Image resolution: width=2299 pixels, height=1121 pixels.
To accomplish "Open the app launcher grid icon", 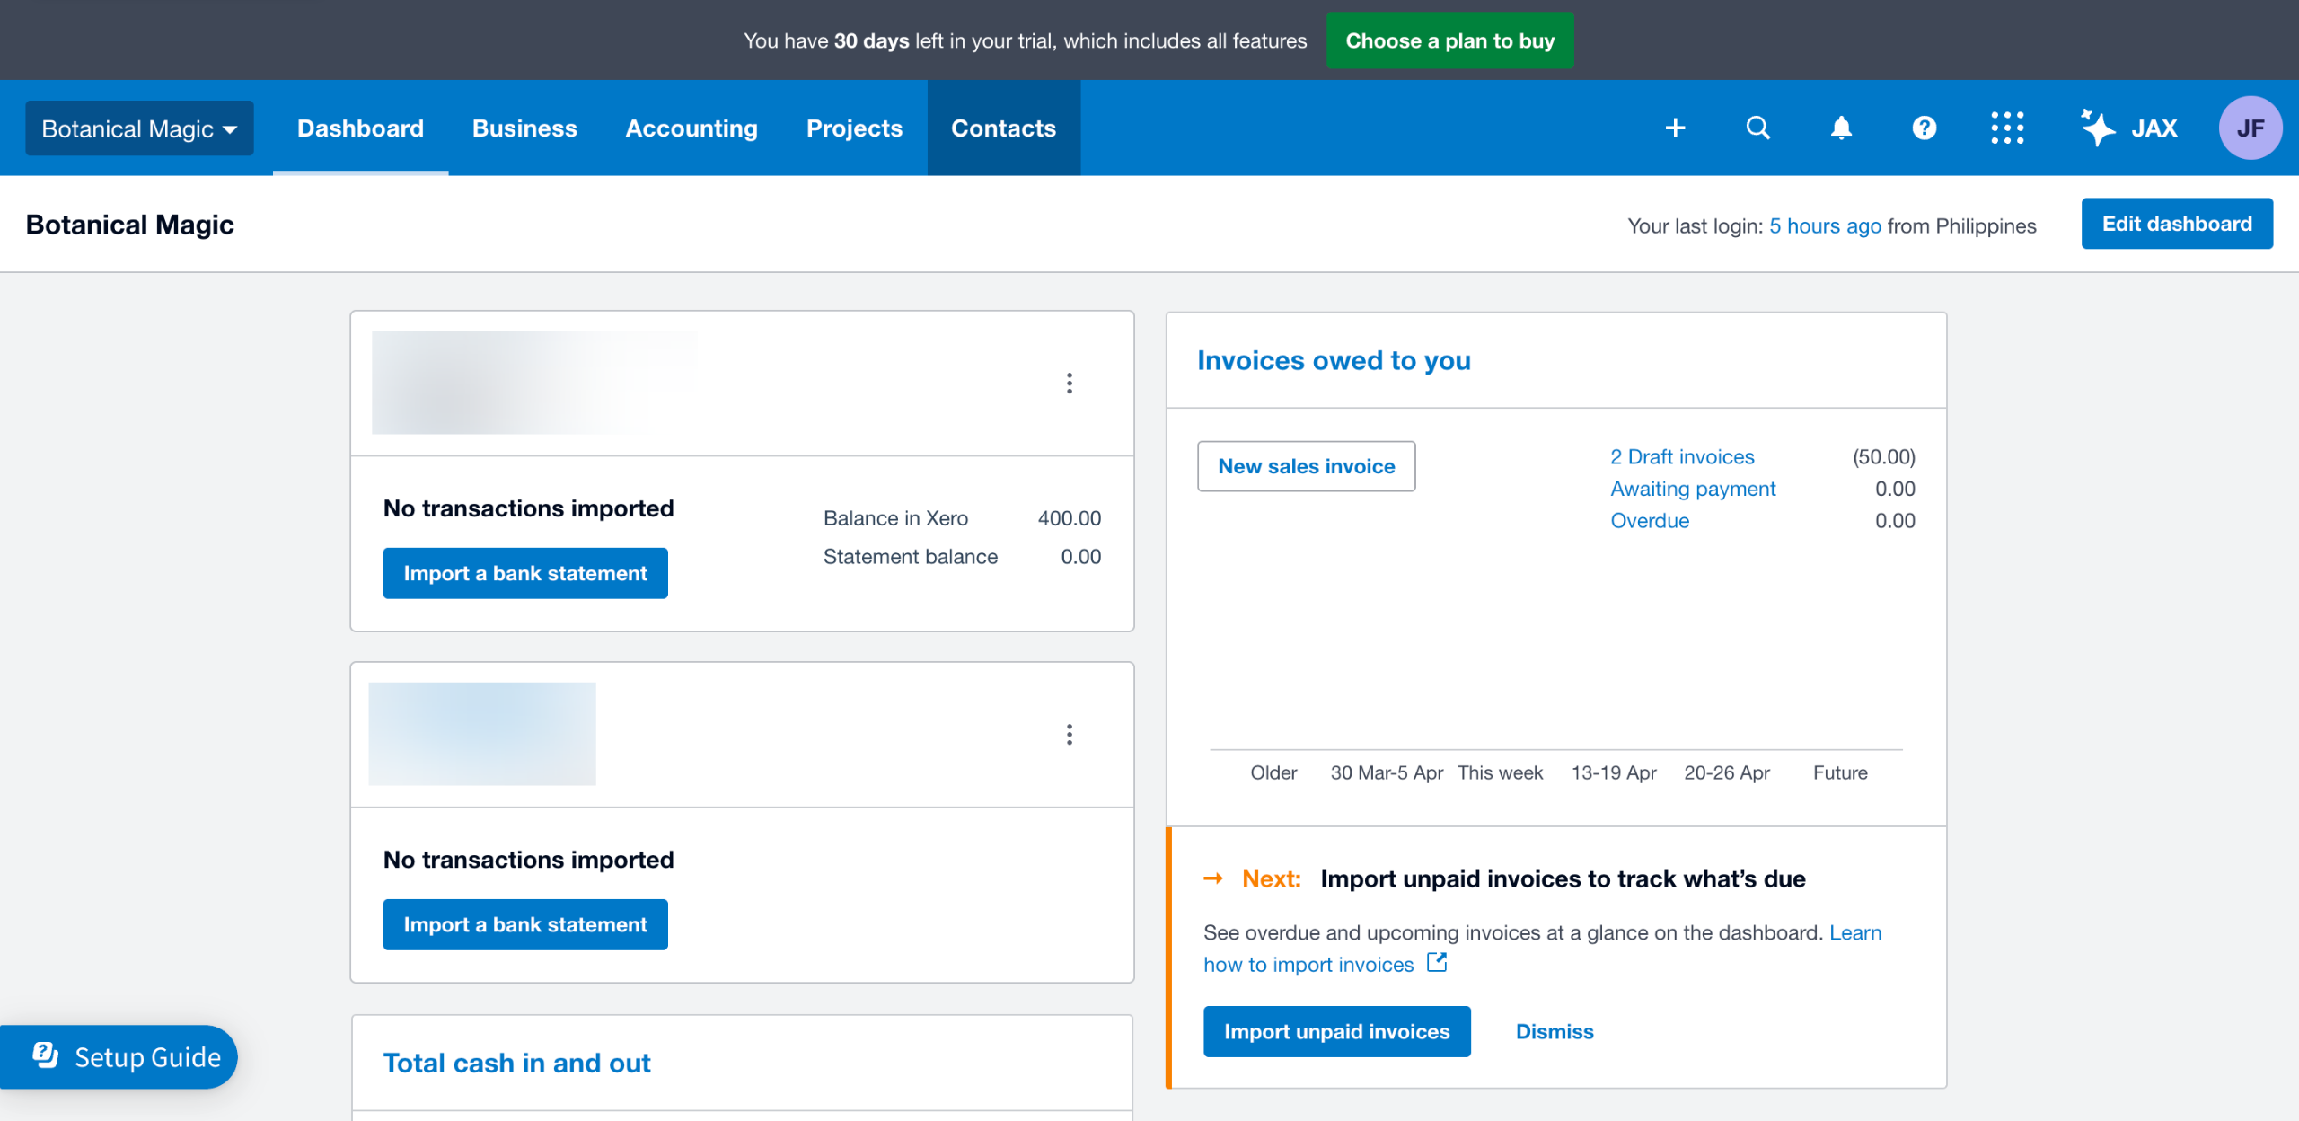I will (2007, 128).
